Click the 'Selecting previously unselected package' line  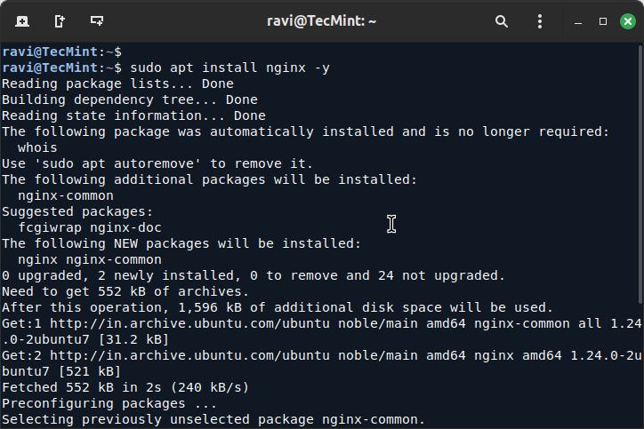[x=213, y=419]
